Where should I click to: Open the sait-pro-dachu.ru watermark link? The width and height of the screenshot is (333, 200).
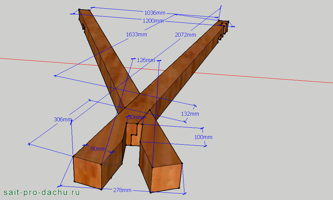coord(42,193)
